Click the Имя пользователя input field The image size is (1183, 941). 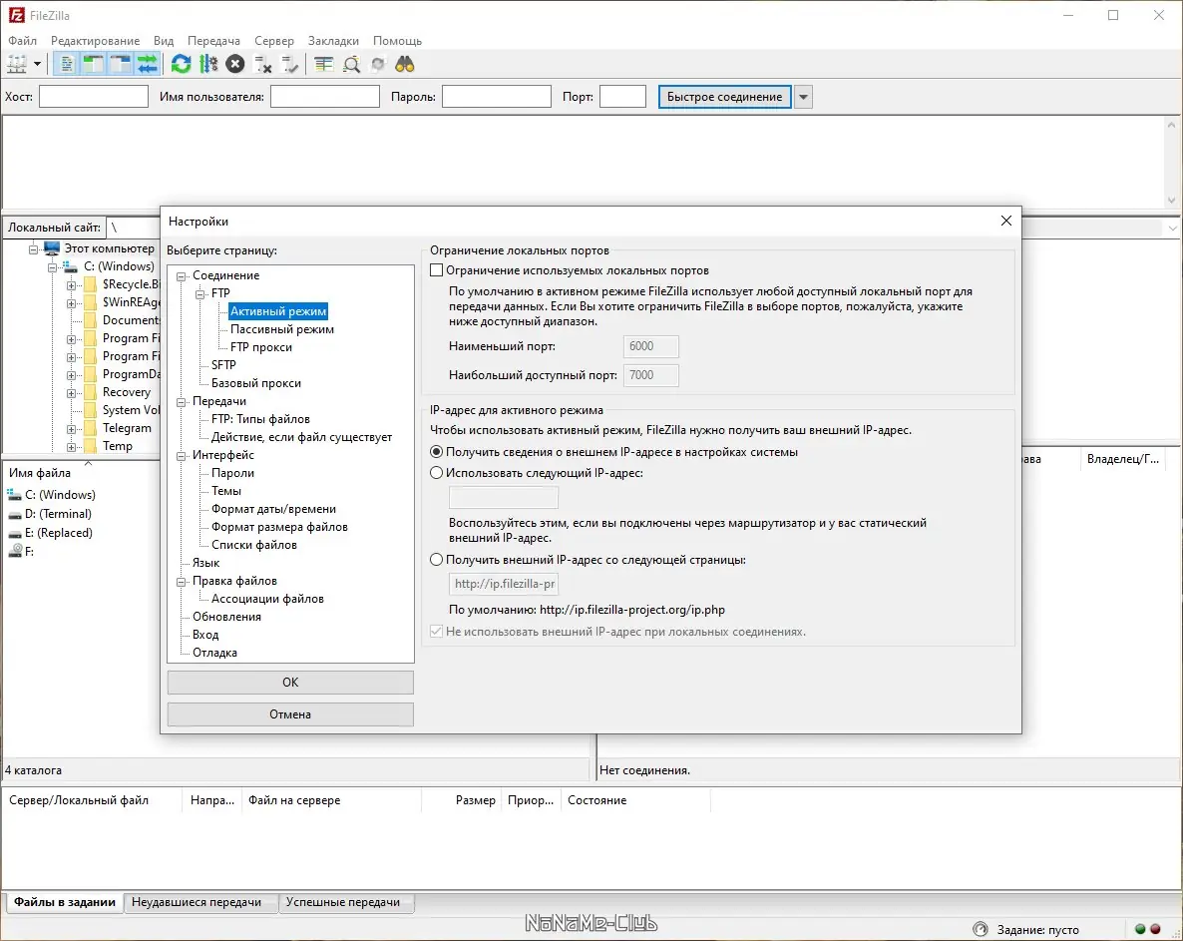click(x=325, y=97)
